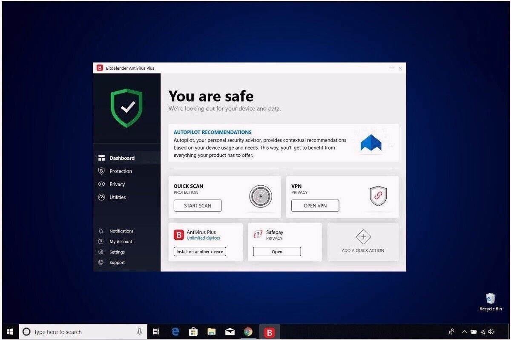Open the Support section
The image size is (511, 340).
pos(117,262)
